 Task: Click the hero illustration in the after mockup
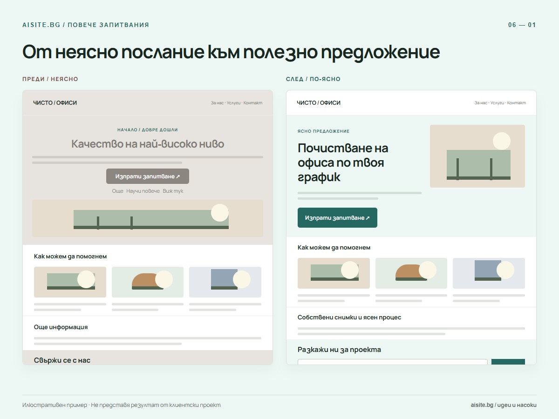(477, 156)
